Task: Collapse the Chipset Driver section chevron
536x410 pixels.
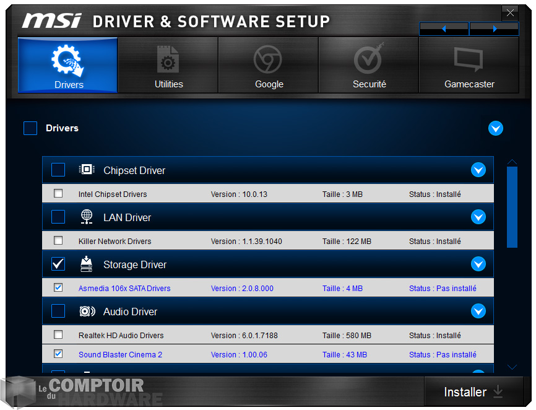Action: pos(478,170)
